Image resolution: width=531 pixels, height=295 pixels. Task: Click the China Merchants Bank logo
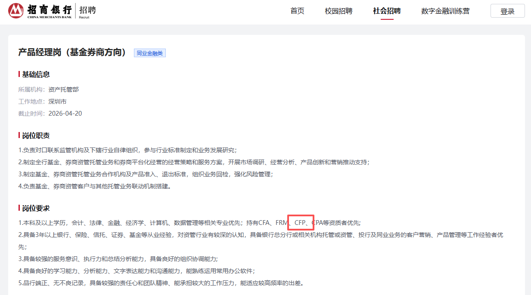(40, 11)
